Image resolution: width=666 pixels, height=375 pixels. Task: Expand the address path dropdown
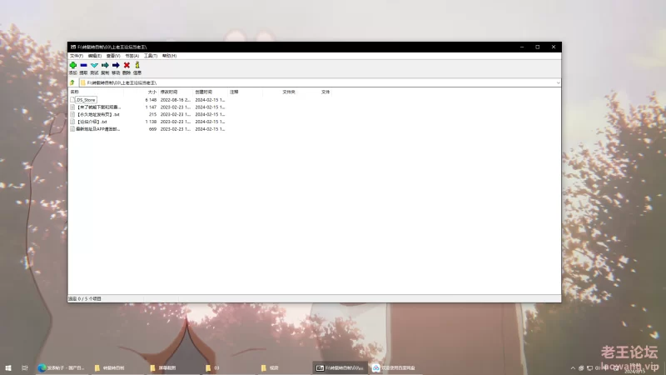(558, 82)
